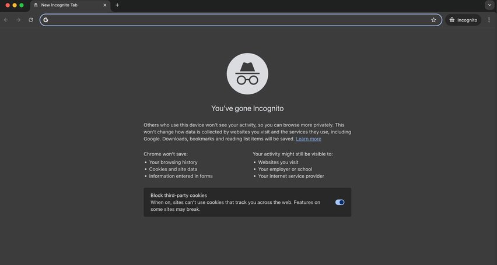
Task: Close the New Incognito Tab
Action: pyautogui.click(x=105, y=5)
